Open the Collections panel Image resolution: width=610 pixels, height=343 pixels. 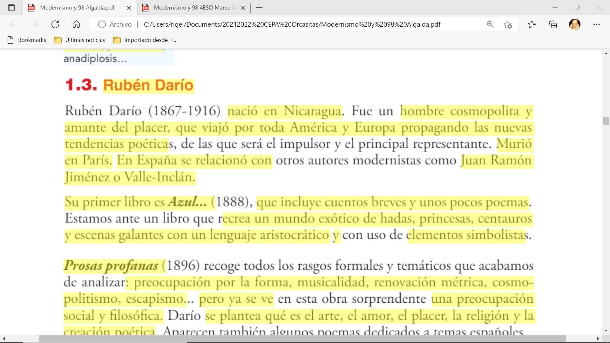[553, 24]
